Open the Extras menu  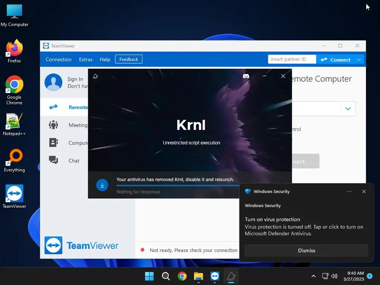pyautogui.click(x=86, y=59)
